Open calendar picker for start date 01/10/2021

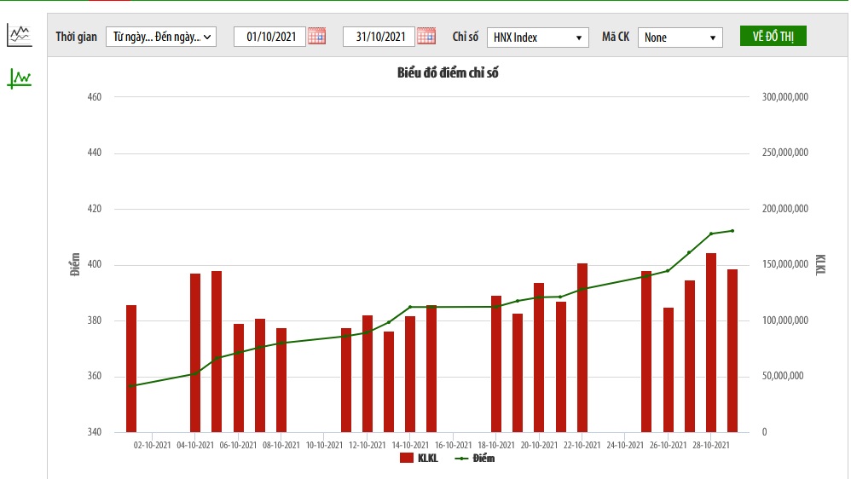(317, 37)
